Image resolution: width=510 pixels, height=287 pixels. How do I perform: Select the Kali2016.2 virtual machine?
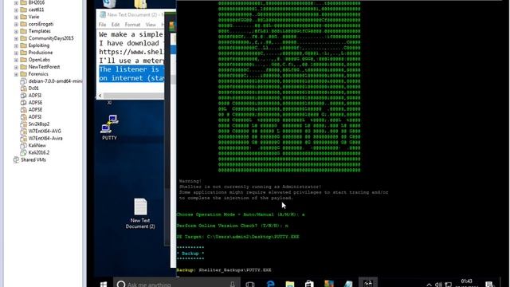pos(39,153)
